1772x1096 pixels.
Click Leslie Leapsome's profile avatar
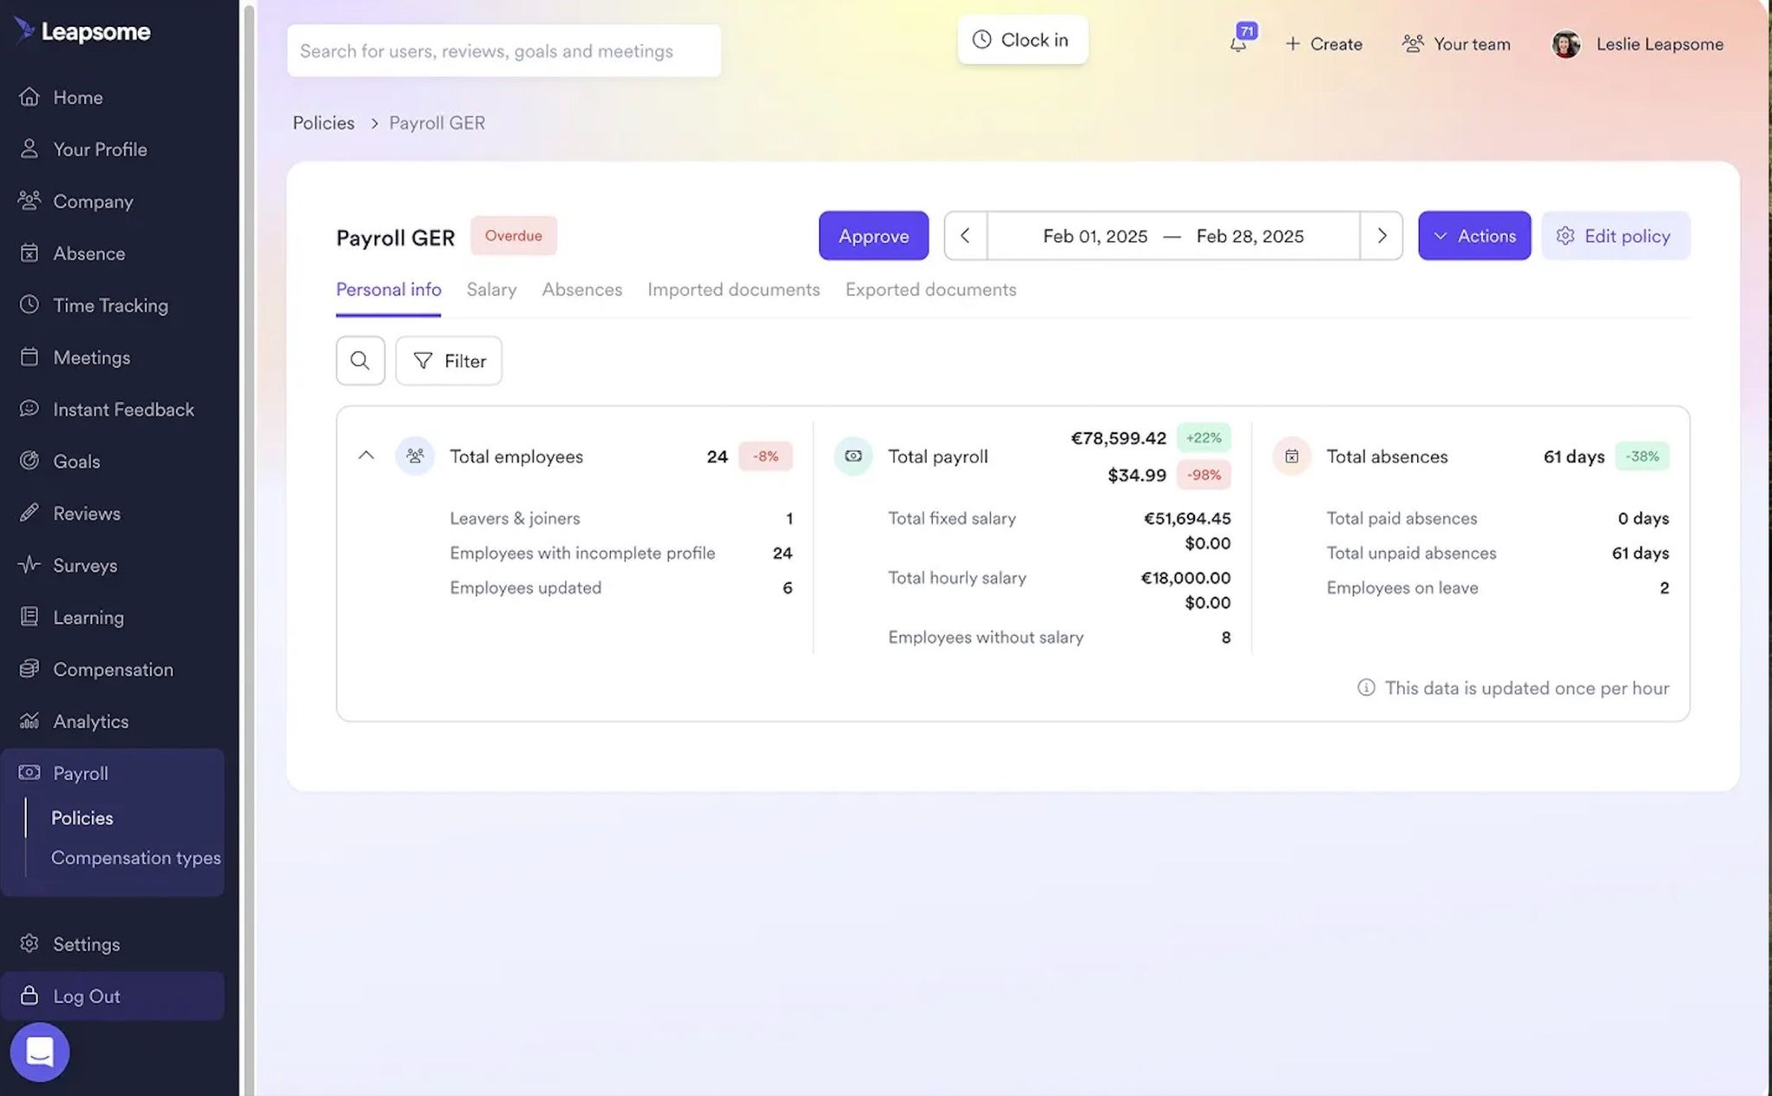(1565, 44)
